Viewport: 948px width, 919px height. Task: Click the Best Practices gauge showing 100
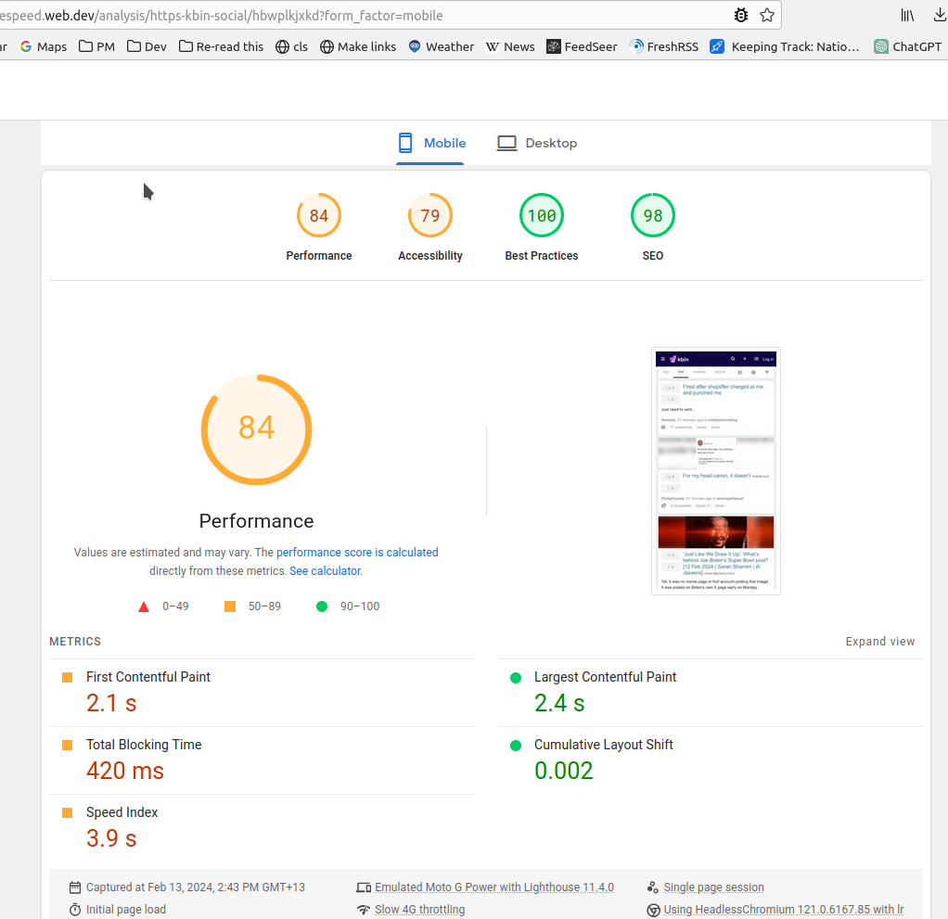click(x=542, y=216)
